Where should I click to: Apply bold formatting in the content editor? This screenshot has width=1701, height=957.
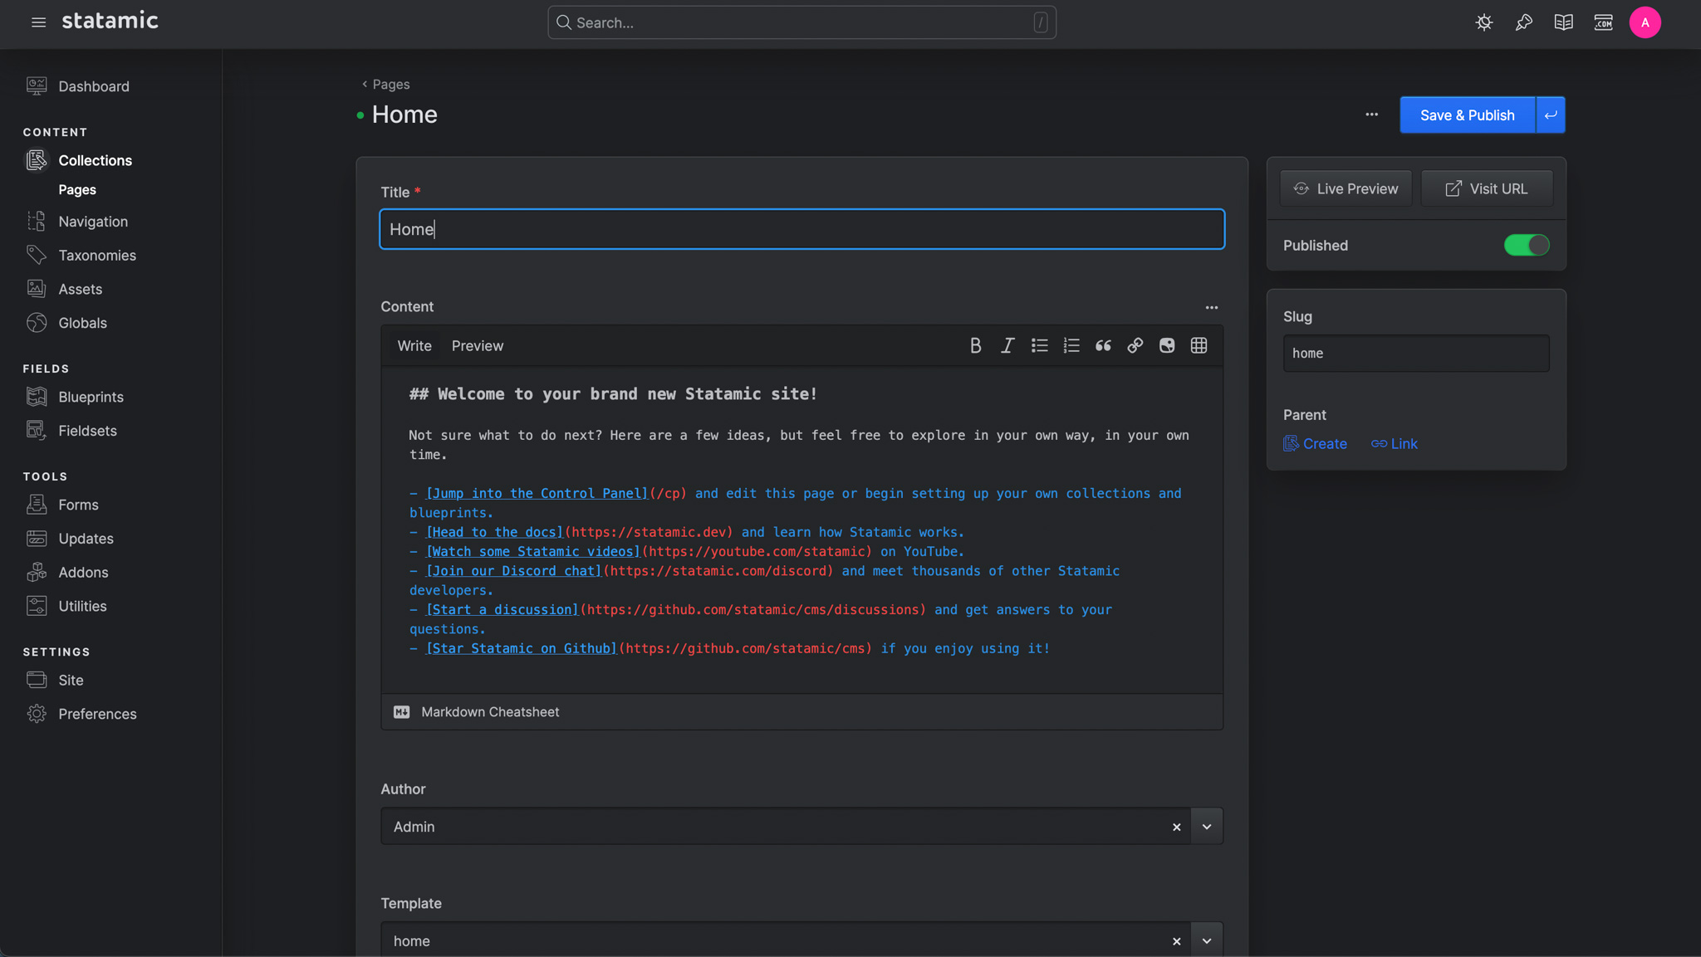(976, 346)
